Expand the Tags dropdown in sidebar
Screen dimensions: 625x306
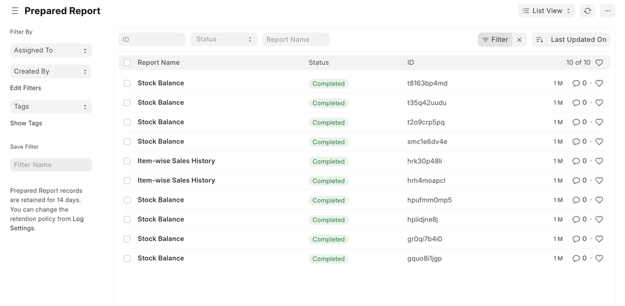pos(51,107)
